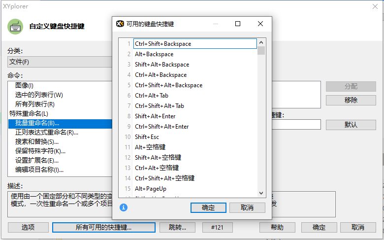Open the 分类 category dropdown showing 文件(F)
This screenshot has height=240, width=384.
(x=59, y=62)
